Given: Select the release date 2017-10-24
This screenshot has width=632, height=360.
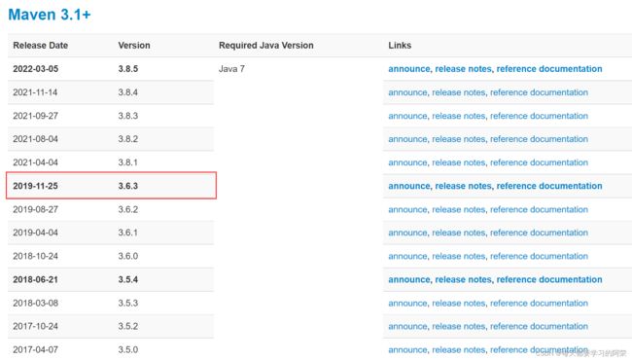Looking at the screenshot, I should [35, 326].
